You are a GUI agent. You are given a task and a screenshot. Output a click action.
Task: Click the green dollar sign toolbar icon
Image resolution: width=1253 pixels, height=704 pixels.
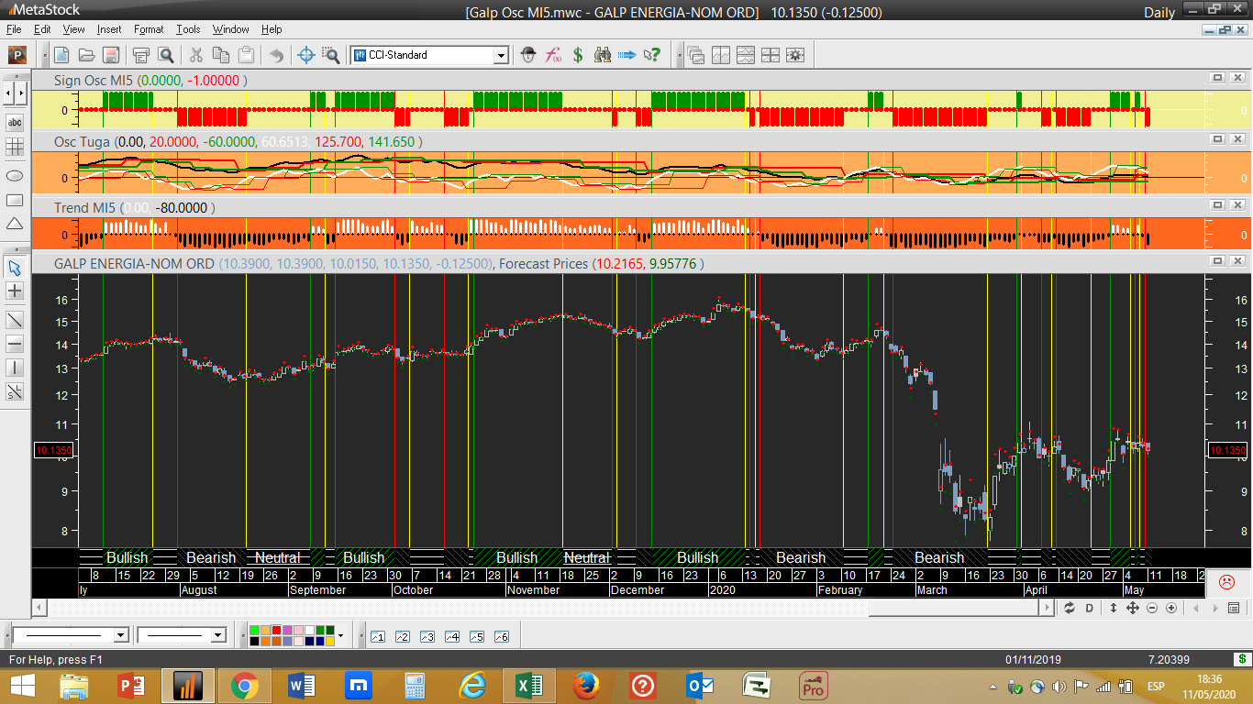[x=578, y=55]
